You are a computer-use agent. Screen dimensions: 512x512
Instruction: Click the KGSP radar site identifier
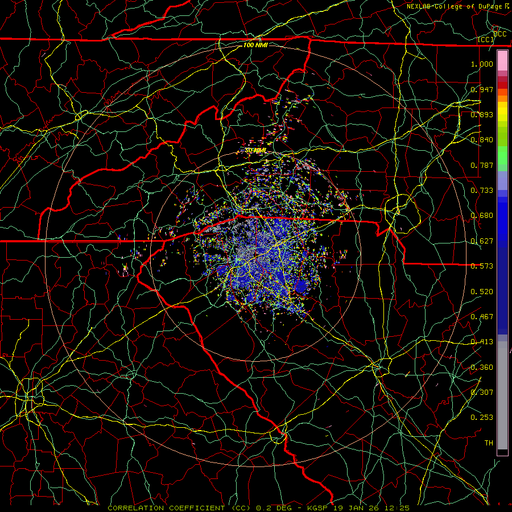point(318,508)
